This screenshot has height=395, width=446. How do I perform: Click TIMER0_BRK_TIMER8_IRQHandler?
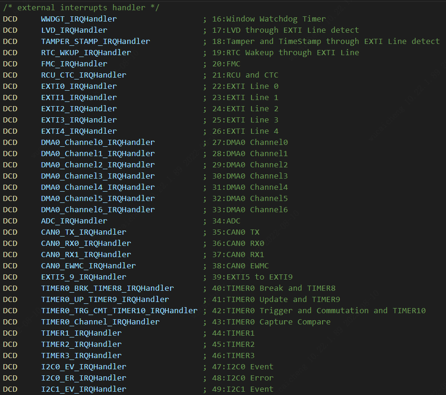(107, 288)
